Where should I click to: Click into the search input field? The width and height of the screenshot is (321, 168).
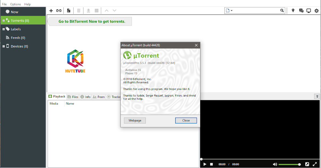click(x=257, y=11)
